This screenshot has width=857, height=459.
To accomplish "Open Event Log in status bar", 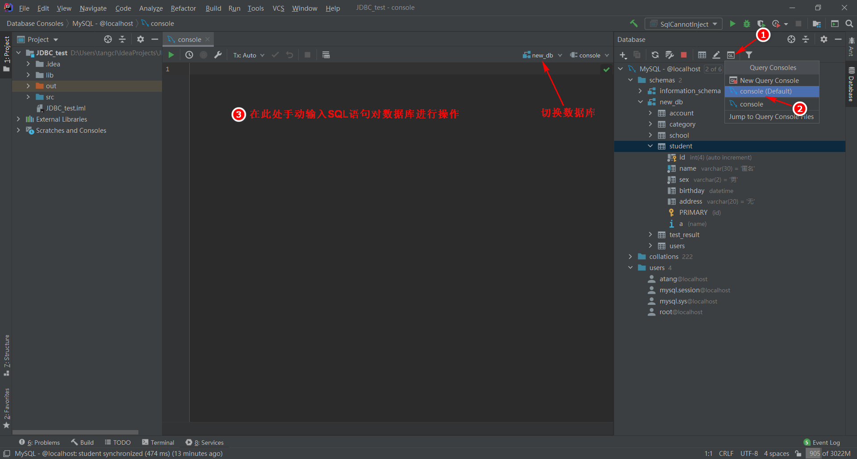I will tap(822, 442).
